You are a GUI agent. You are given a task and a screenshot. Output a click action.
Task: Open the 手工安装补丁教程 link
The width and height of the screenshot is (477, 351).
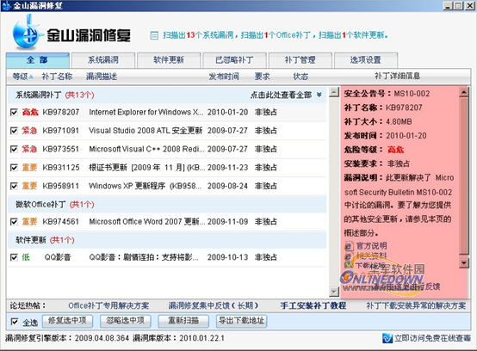click(313, 305)
